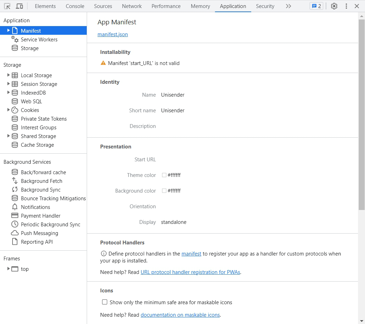Click the Payment Handler card icon
Screen dimensions: 365x324
15,216
